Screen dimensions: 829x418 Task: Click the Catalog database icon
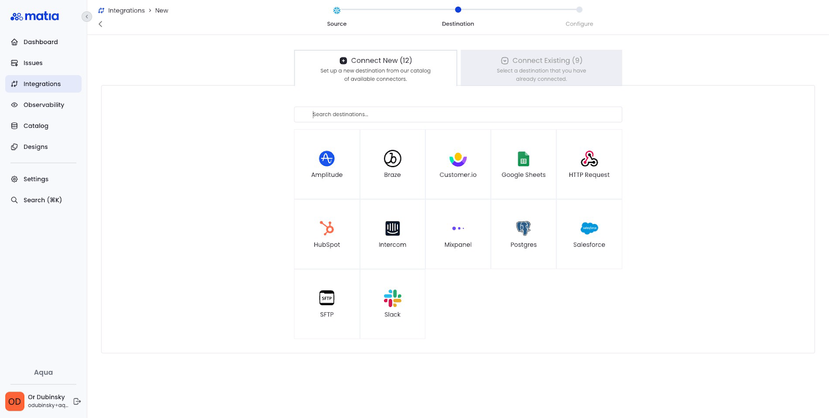click(x=15, y=126)
